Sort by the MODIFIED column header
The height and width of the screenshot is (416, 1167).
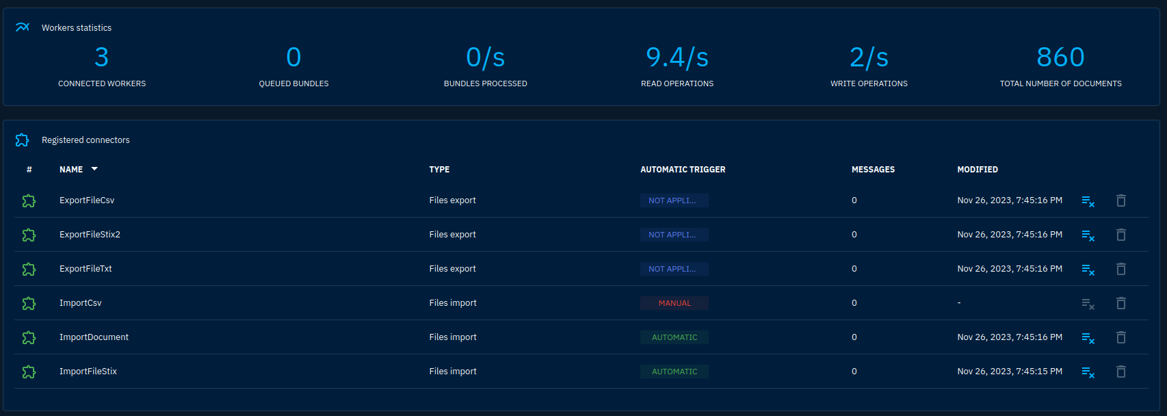pos(977,170)
